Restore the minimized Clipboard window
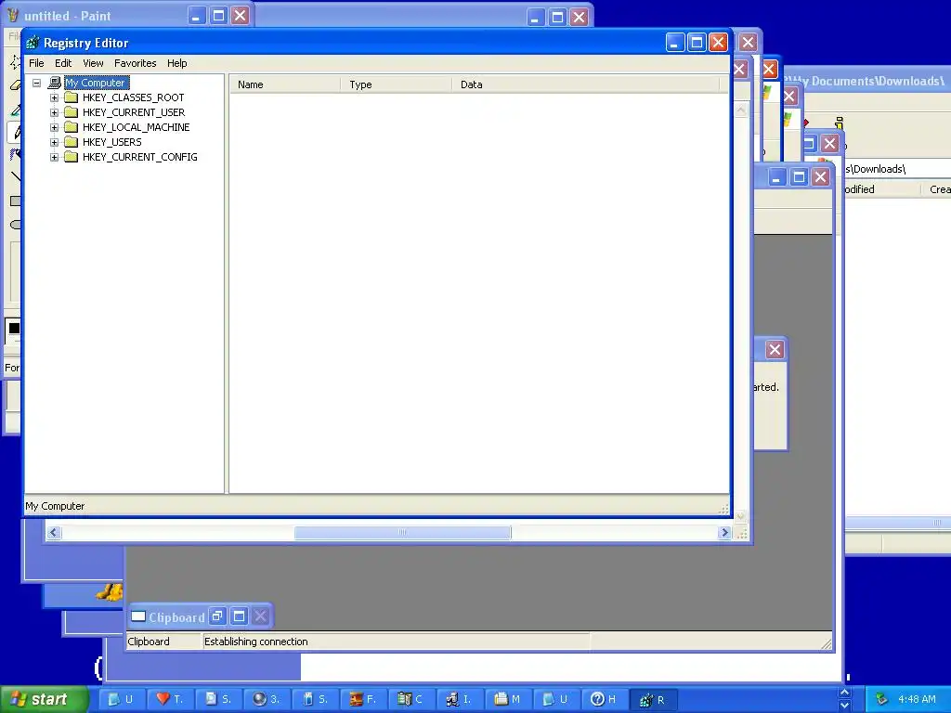 [217, 616]
